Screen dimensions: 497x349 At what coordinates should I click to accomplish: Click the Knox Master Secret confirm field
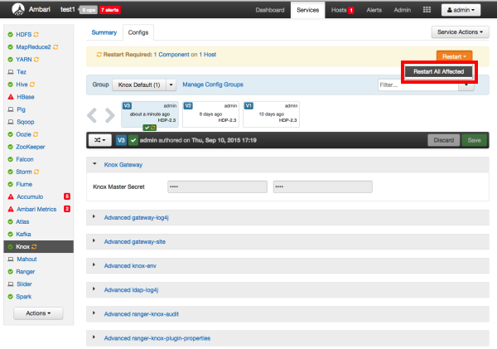coord(323,187)
